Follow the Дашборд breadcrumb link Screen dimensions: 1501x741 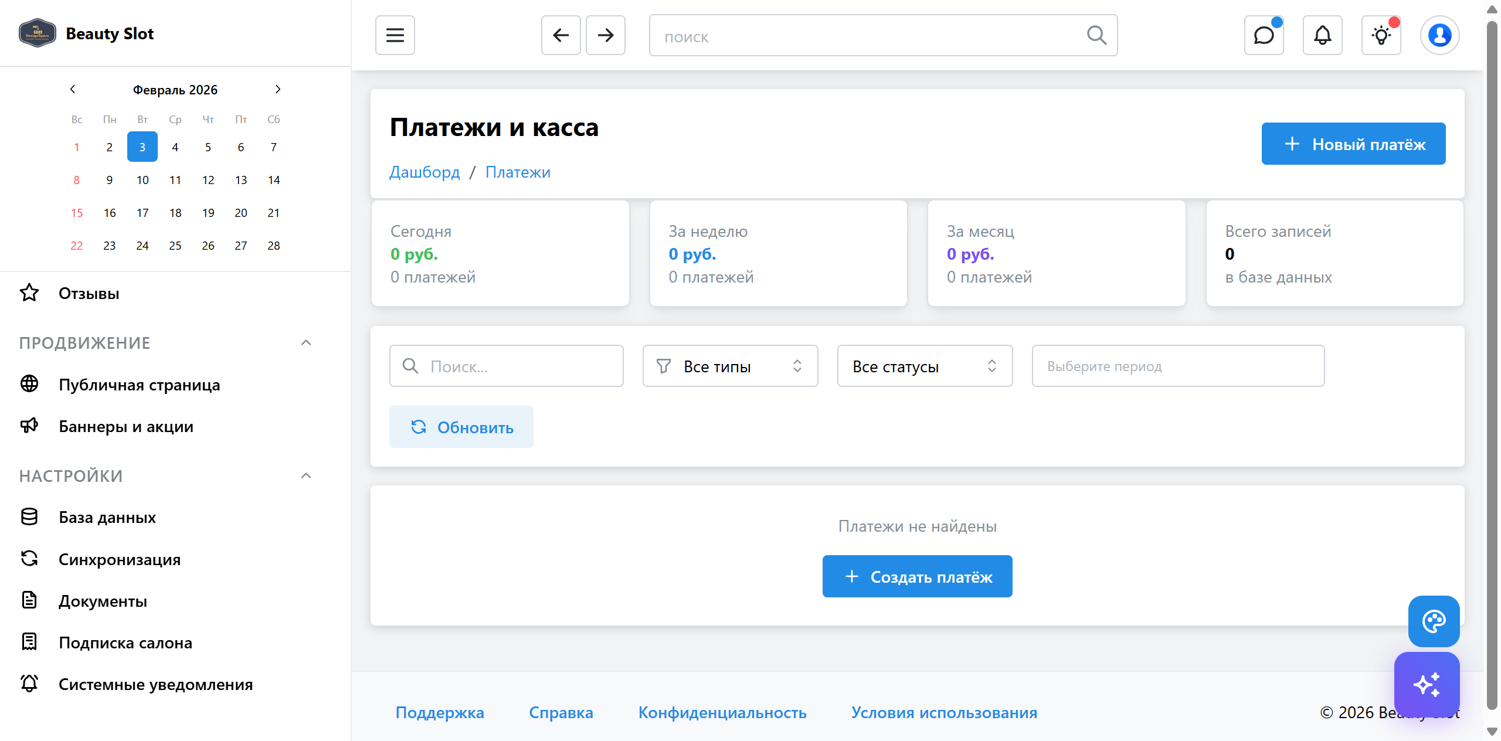coord(425,172)
